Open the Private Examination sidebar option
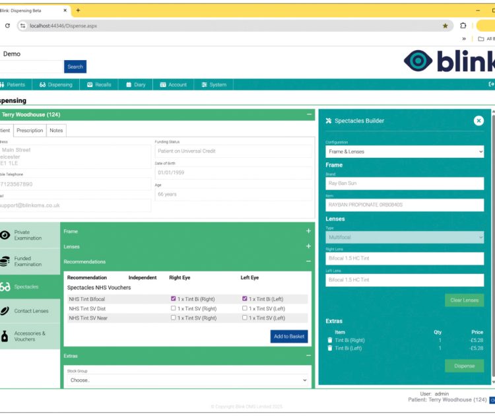 pyautogui.click(x=30, y=235)
